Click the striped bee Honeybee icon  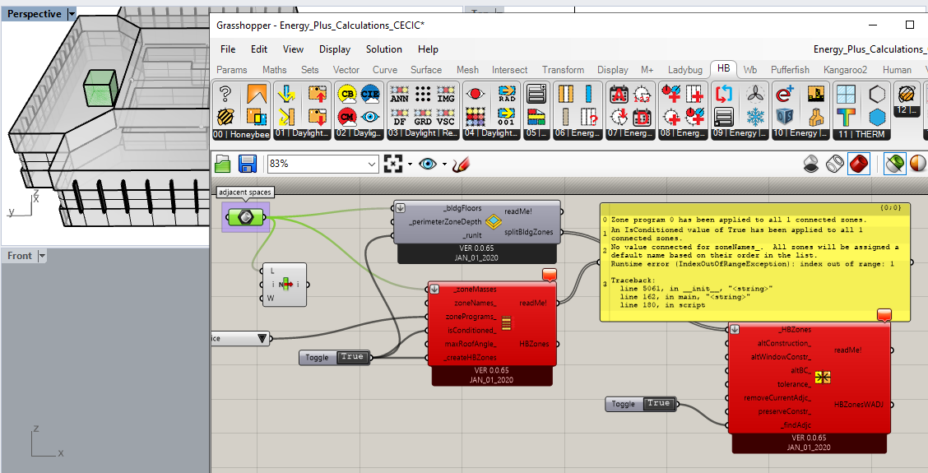[225, 117]
